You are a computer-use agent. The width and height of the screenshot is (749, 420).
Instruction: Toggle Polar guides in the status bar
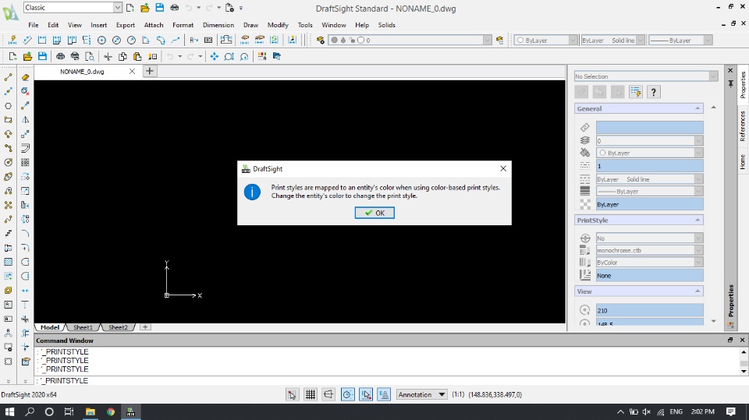tap(348, 394)
